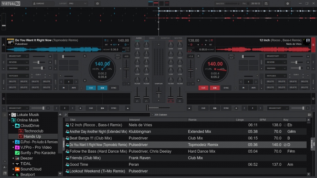Switch to the VIDEO mixer tab
This screenshot has width=317, height=178.
152,38
